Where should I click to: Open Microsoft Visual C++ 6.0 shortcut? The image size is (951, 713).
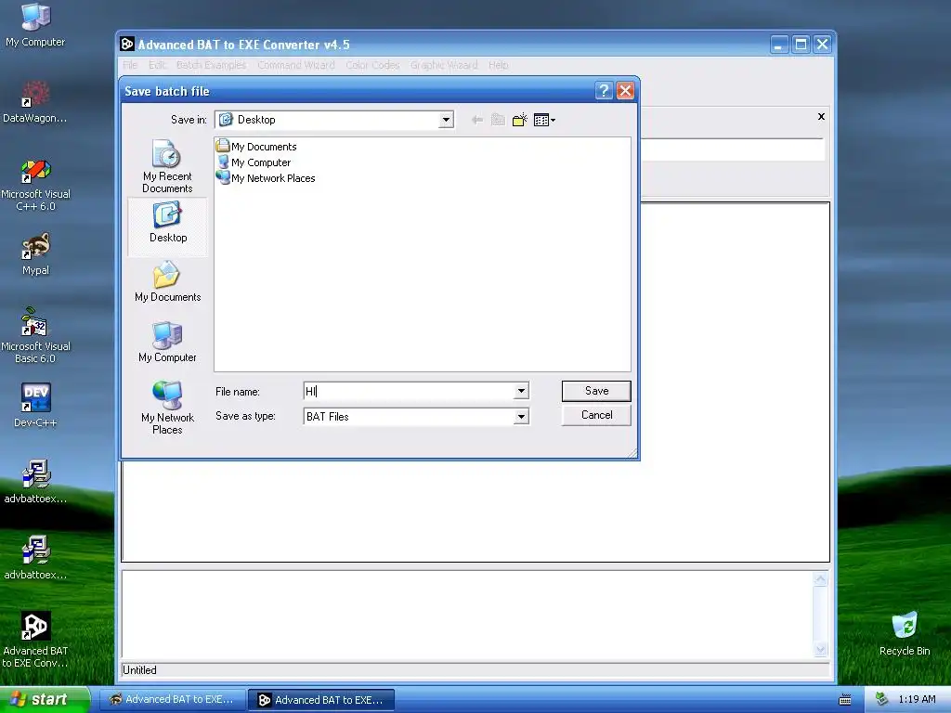pyautogui.click(x=35, y=185)
